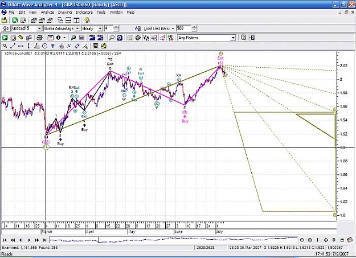Open the Analyze menu
The width and height of the screenshot is (356, 258).
pos(47,13)
